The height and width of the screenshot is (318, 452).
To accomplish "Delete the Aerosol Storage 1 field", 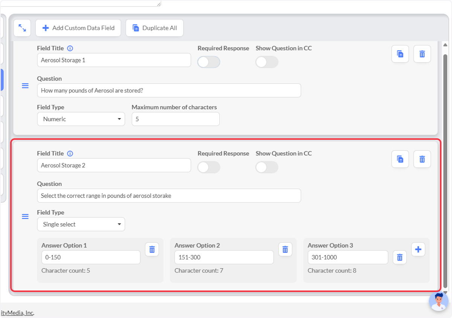I will coord(422,54).
